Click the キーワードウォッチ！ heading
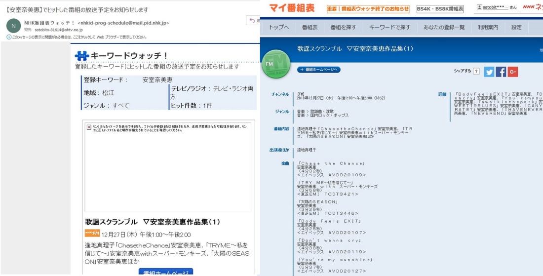Screen dimensions: 543x276 pos(129,55)
